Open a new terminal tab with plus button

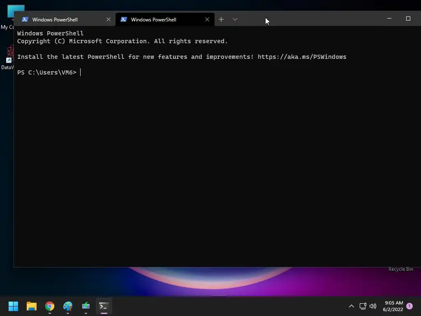221,19
